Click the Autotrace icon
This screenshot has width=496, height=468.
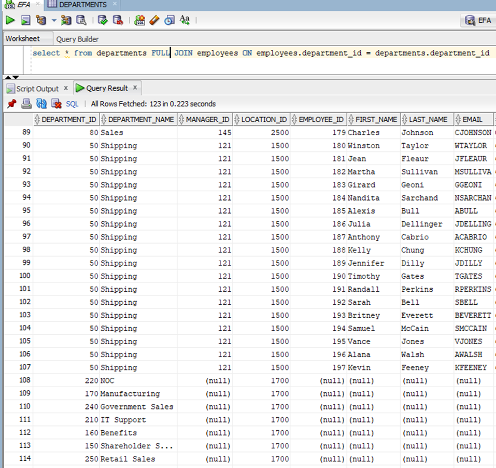click(x=66, y=20)
